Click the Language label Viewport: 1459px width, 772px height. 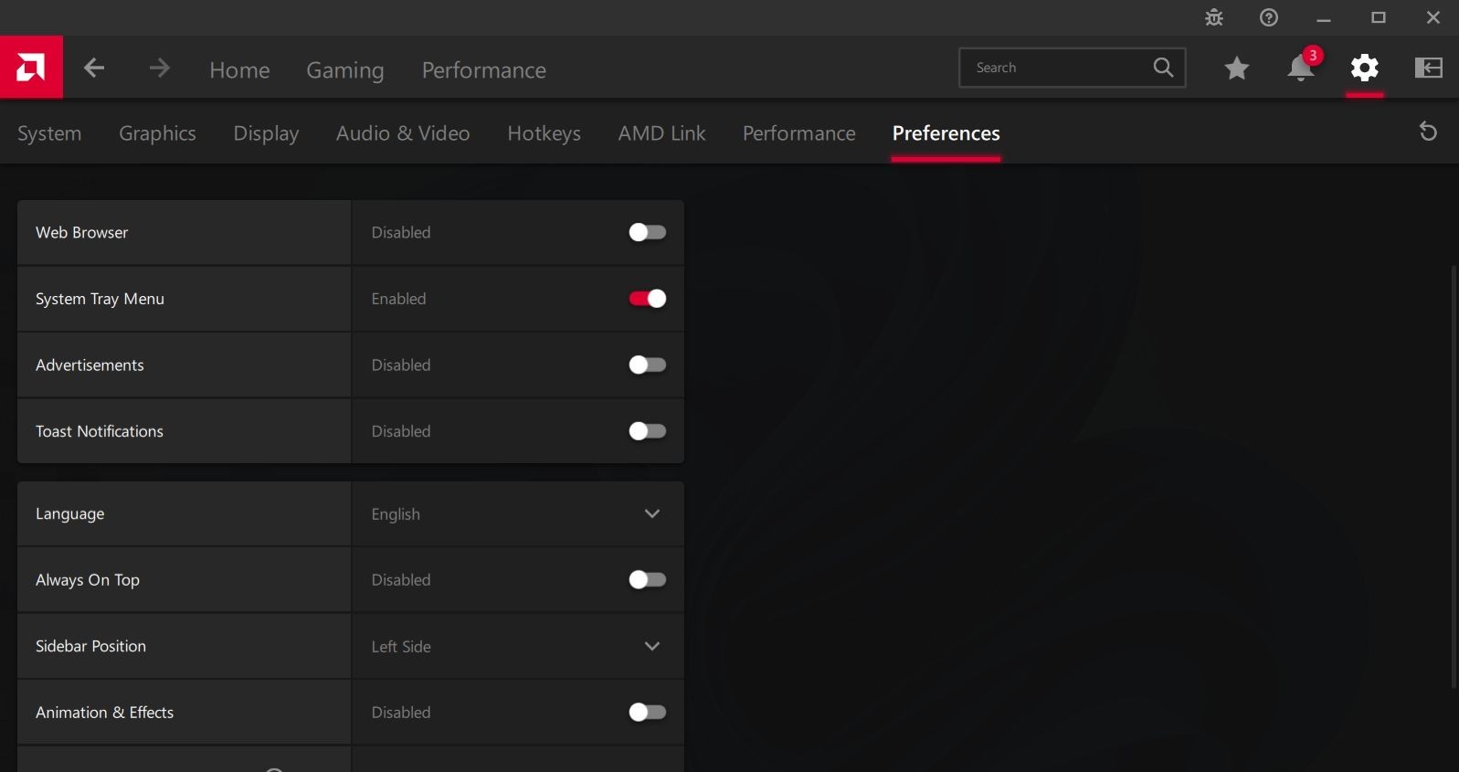69,513
